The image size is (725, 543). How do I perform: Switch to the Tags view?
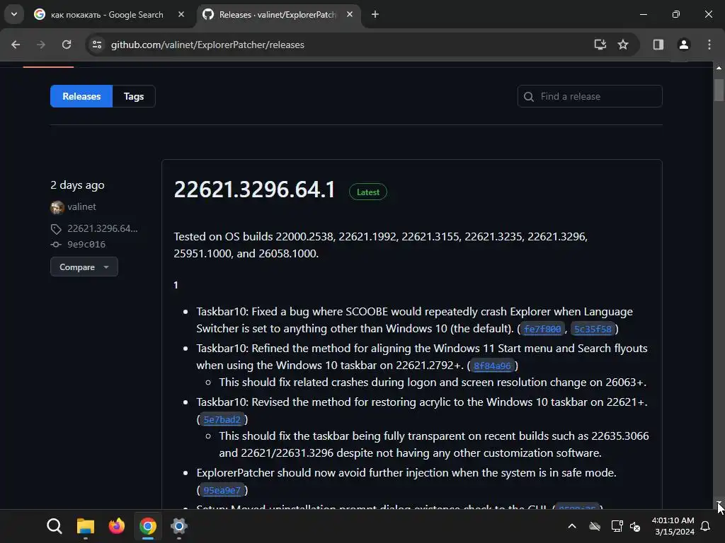134,96
